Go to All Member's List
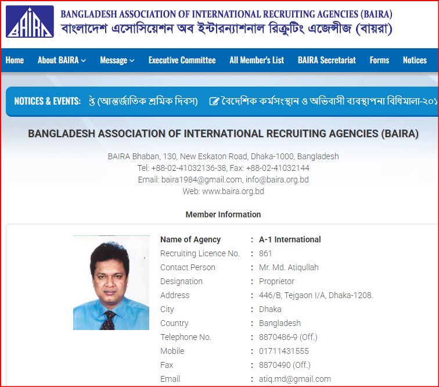 257,60
